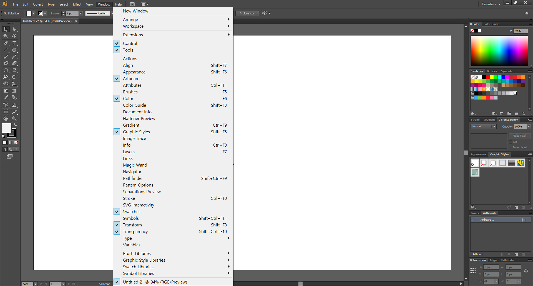Open the Effect menu
The image size is (533, 286).
(x=77, y=4)
